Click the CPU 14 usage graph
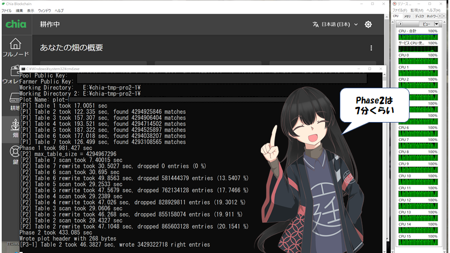Viewport: 450px width, 253px height. pyautogui.click(x=418, y=230)
